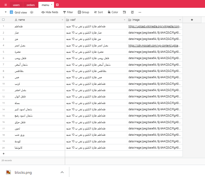Screen dimensions: 205x177
Task: Click the row number 14
Action: [x=3, y=109]
